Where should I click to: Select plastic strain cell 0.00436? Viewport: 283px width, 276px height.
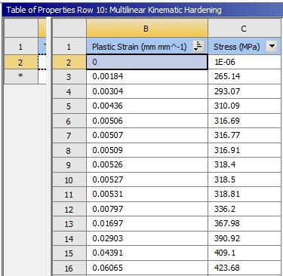pyautogui.click(x=147, y=106)
